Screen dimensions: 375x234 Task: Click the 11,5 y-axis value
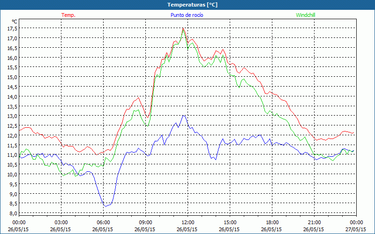click(13, 145)
